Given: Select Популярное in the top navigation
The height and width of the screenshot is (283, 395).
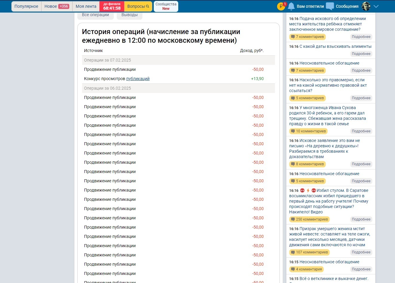Looking at the screenshot, I should point(26,6).
